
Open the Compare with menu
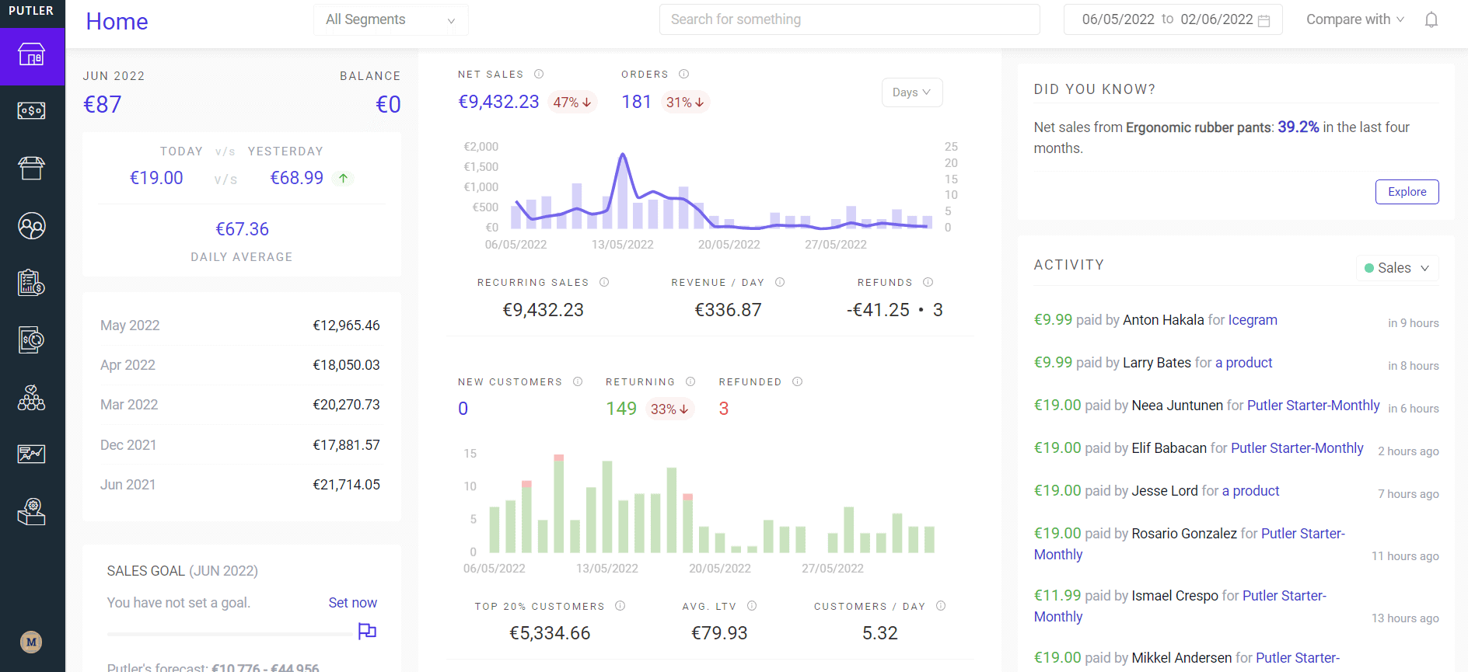tap(1354, 20)
